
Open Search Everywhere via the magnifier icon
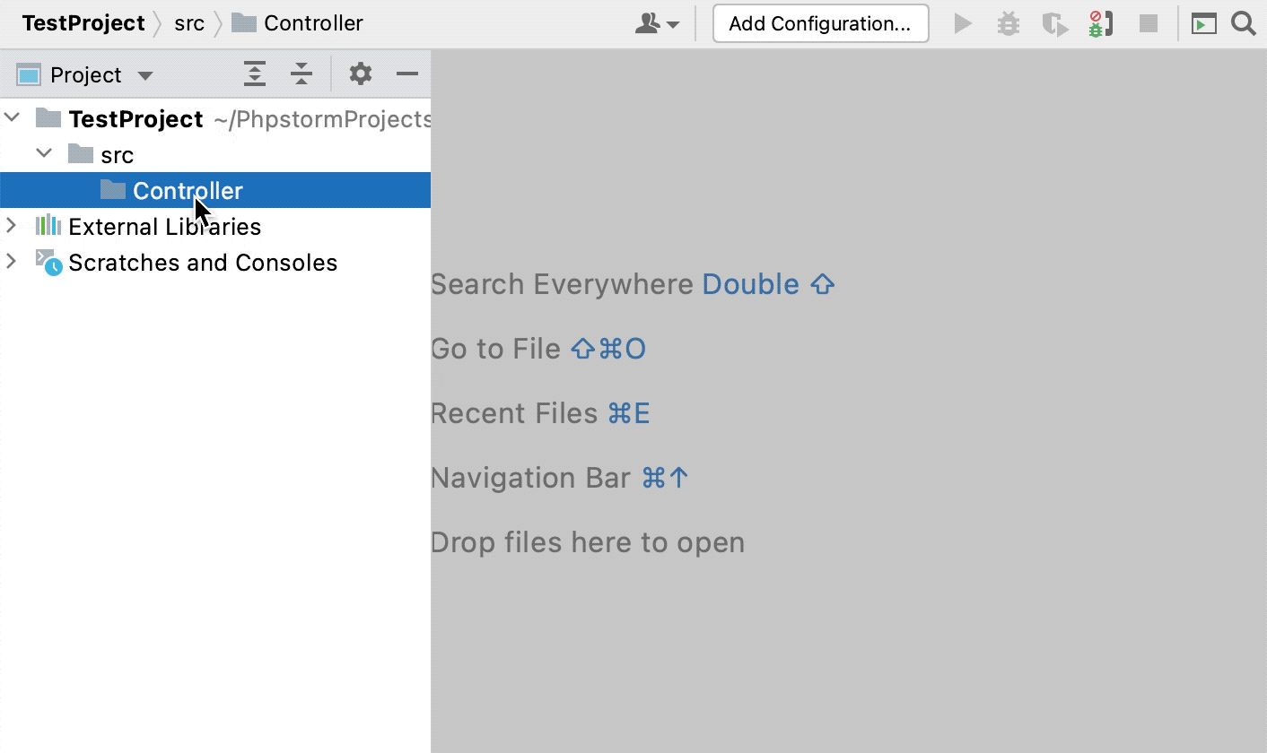pos(1244,23)
